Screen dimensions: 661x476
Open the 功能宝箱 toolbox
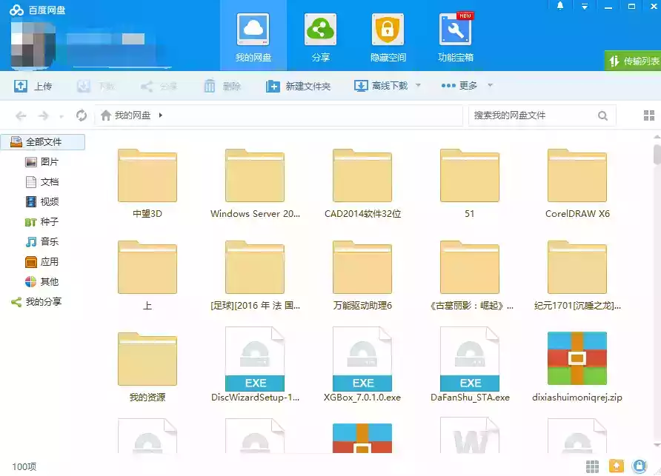pos(455,35)
